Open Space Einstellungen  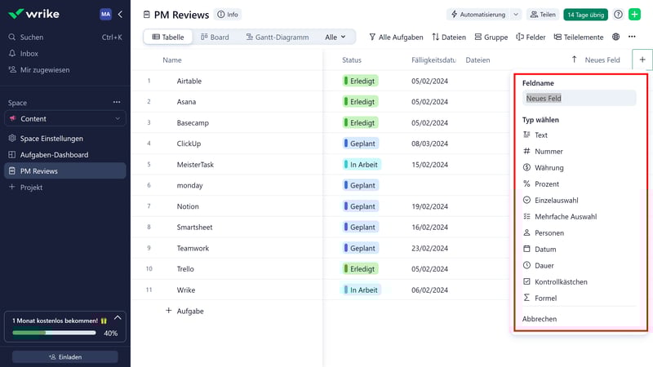(x=51, y=138)
